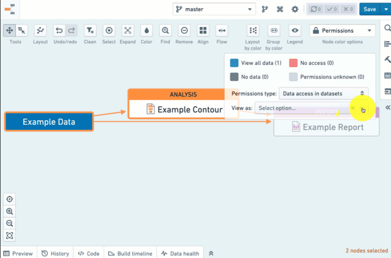Open the Build timeline tab
Image resolution: width=391 pixels, height=258 pixels.
[x=130, y=253]
